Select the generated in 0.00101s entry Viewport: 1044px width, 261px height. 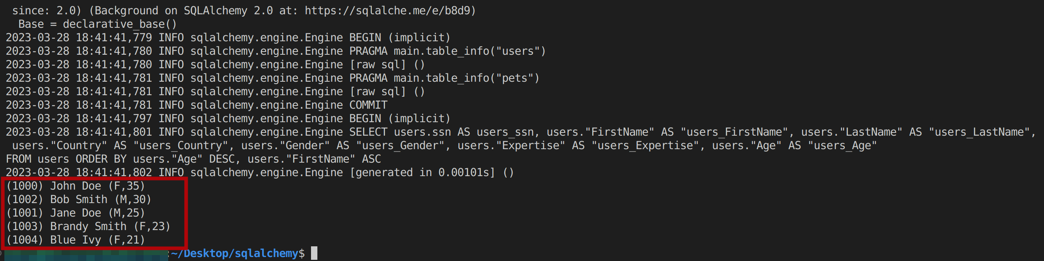point(431,173)
